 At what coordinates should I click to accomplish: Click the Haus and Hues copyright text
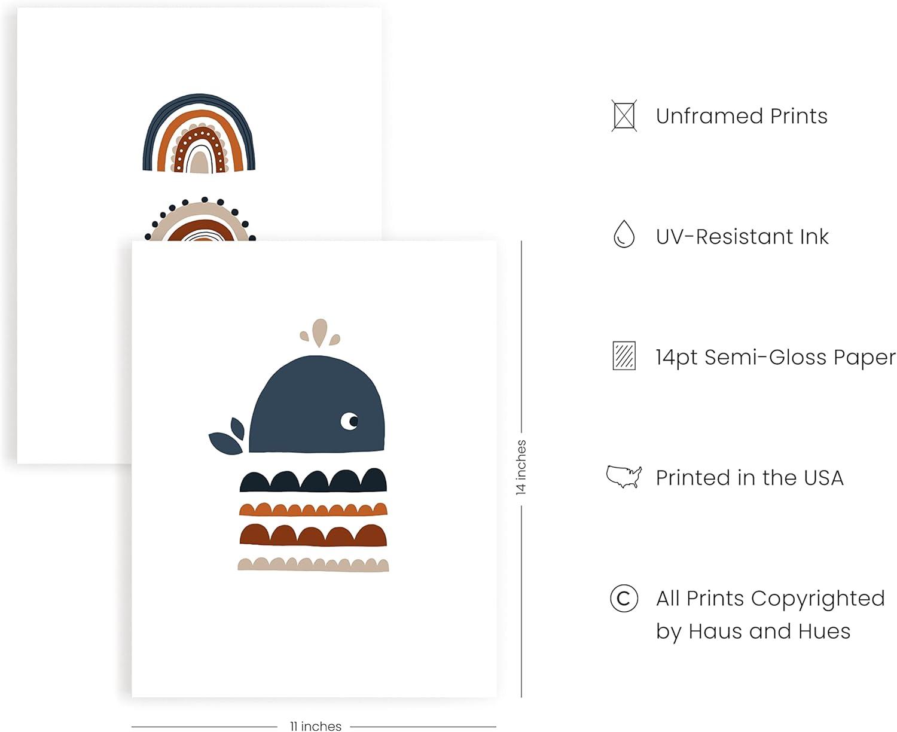pos(770,615)
